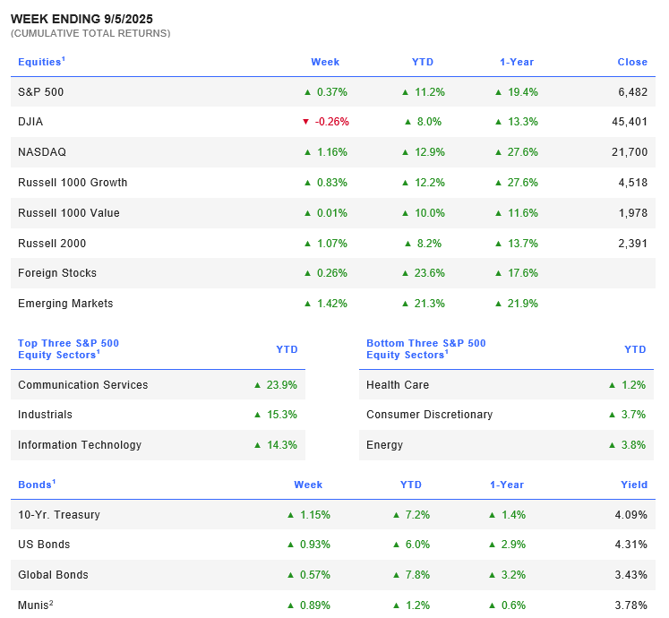Select the "Emerging Markets" row label
The height and width of the screenshot is (618, 669).
65,304
